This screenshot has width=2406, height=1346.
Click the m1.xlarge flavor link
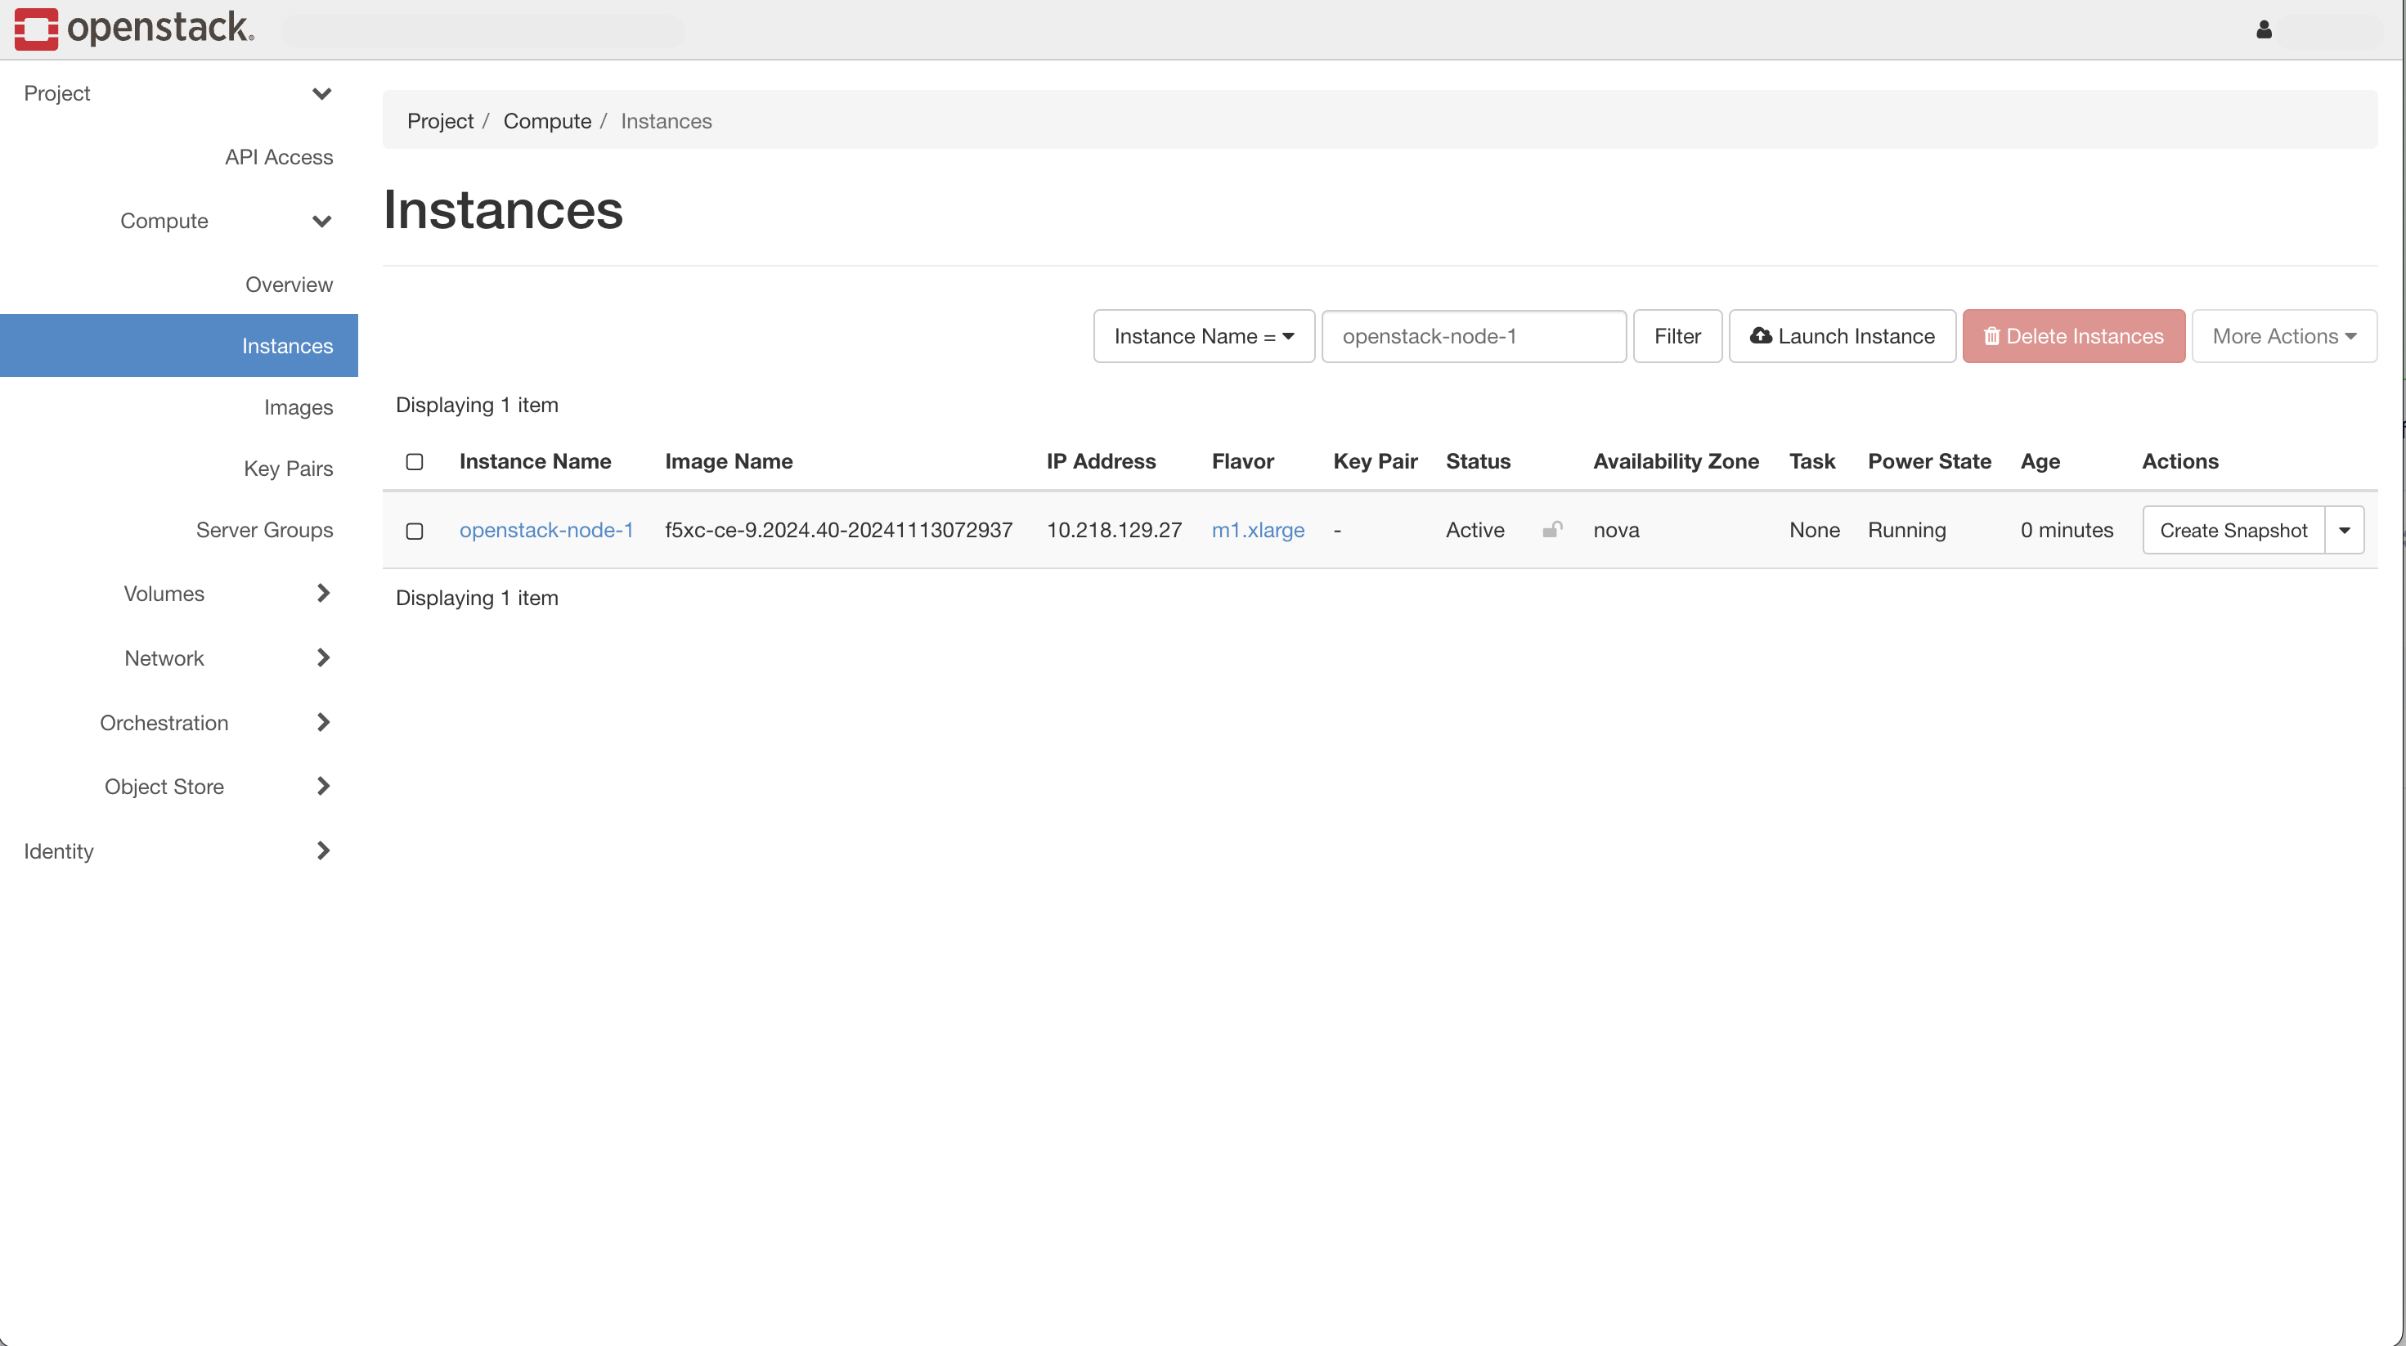[x=1257, y=530]
